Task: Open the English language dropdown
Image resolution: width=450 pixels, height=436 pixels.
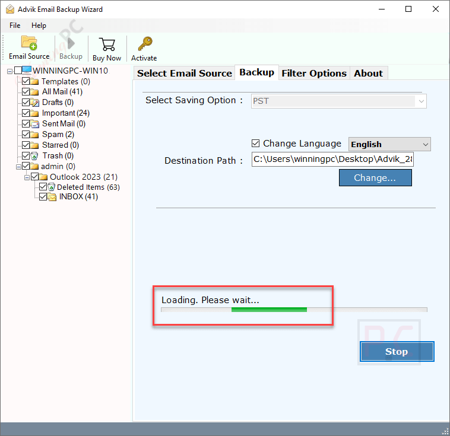Action: [389, 144]
